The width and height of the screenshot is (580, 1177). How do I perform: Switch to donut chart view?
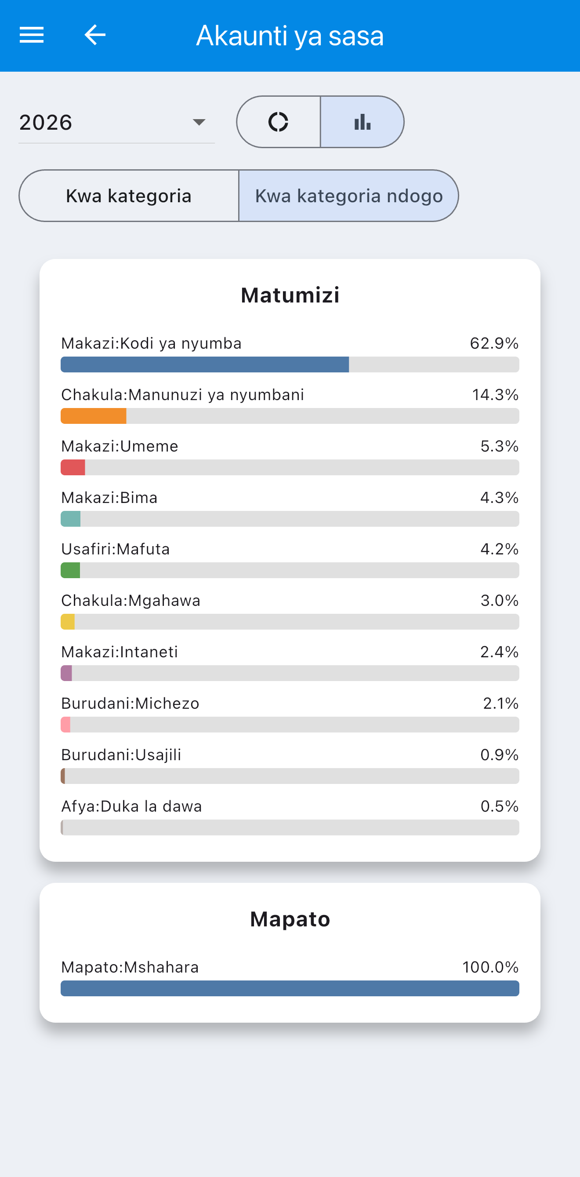click(279, 122)
